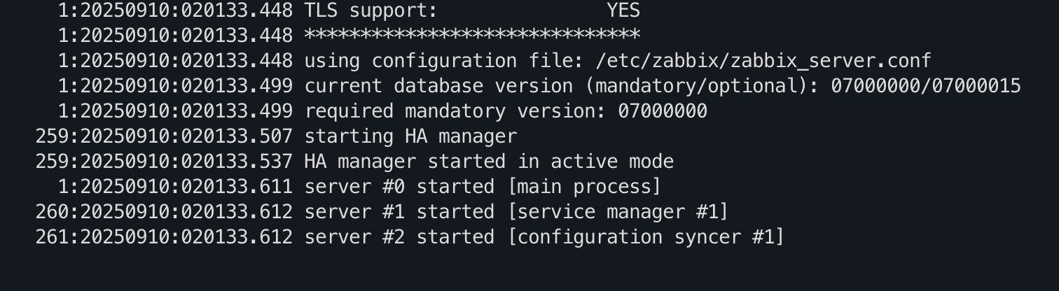
Task: Click the 'starting HA manager' log message
Action: pyautogui.click(x=410, y=136)
